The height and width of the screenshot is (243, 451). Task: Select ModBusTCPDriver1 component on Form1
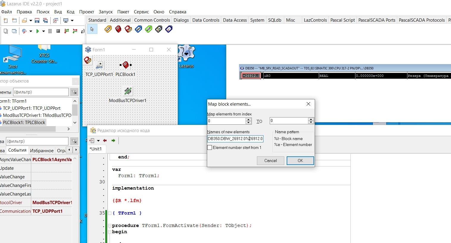click(128, 91)
